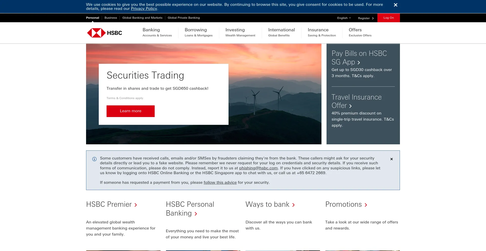Click 'Discover all the ways' description
Screen dimensions: 486x251
[279, 225]
